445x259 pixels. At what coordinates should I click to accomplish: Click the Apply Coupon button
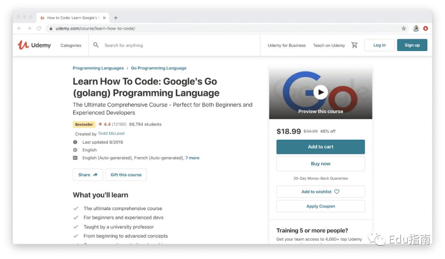coord(321,206)
